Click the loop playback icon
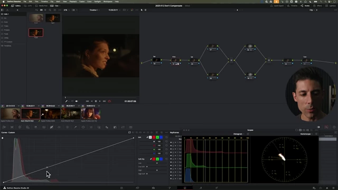Viewport: 338px width, 190px height. click(109, 101)
